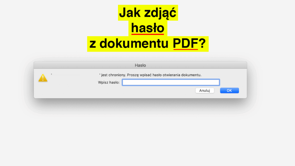Image resolution: width=295 pixels, height=166 pixels.
Task: Click the Hasło dialog title bar
Action: tap(140, 65)
